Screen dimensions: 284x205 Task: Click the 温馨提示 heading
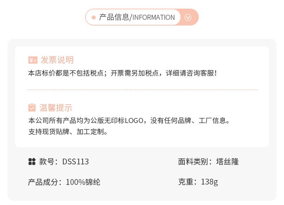[56, 108]
